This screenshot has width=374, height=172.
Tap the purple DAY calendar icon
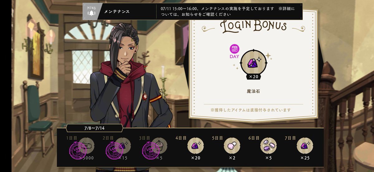[x=234, y=51]
